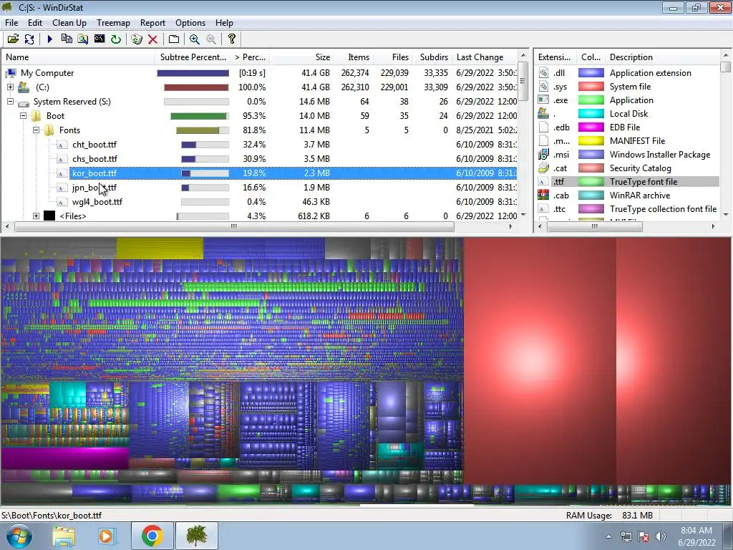
Task: Click the volume speaker tray icon
Action: point(661,536)
